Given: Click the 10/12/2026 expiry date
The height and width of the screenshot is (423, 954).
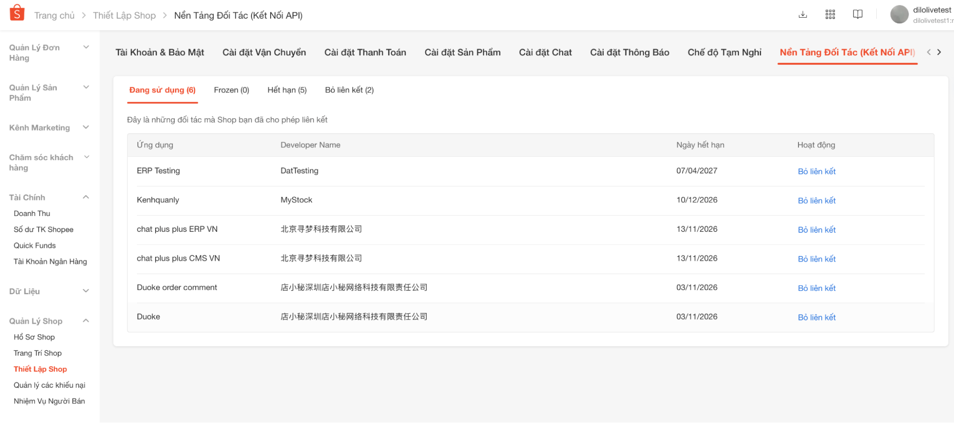Looking at the screenshot, I should (696, 200).
